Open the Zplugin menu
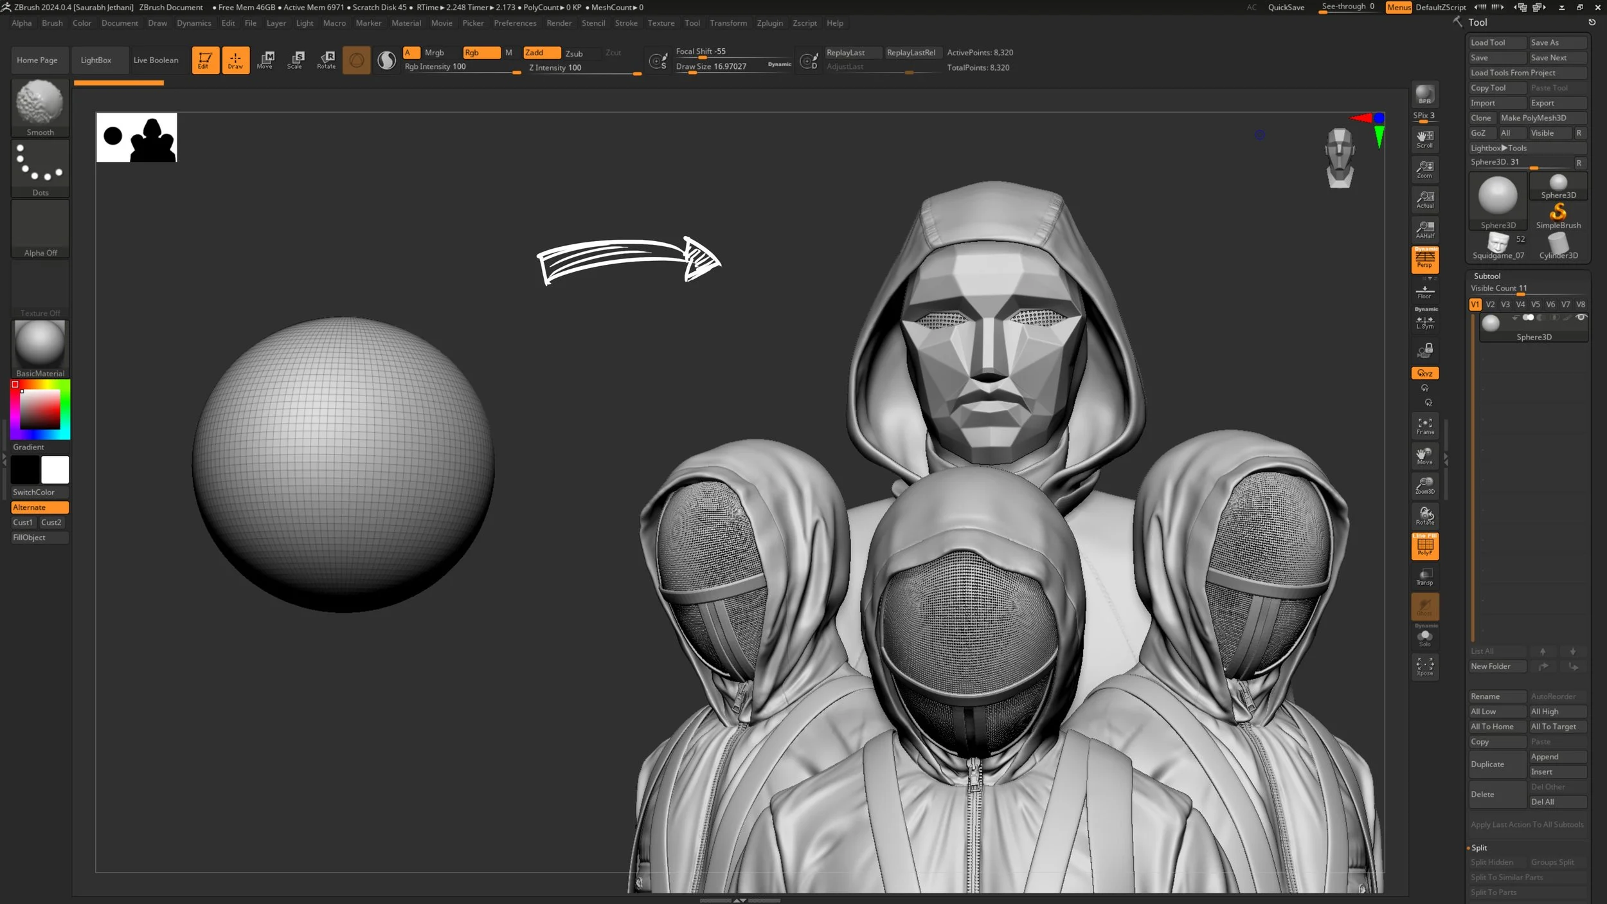Image resolution: width=1607 pixels, height=904 pixels. [769, 23]
